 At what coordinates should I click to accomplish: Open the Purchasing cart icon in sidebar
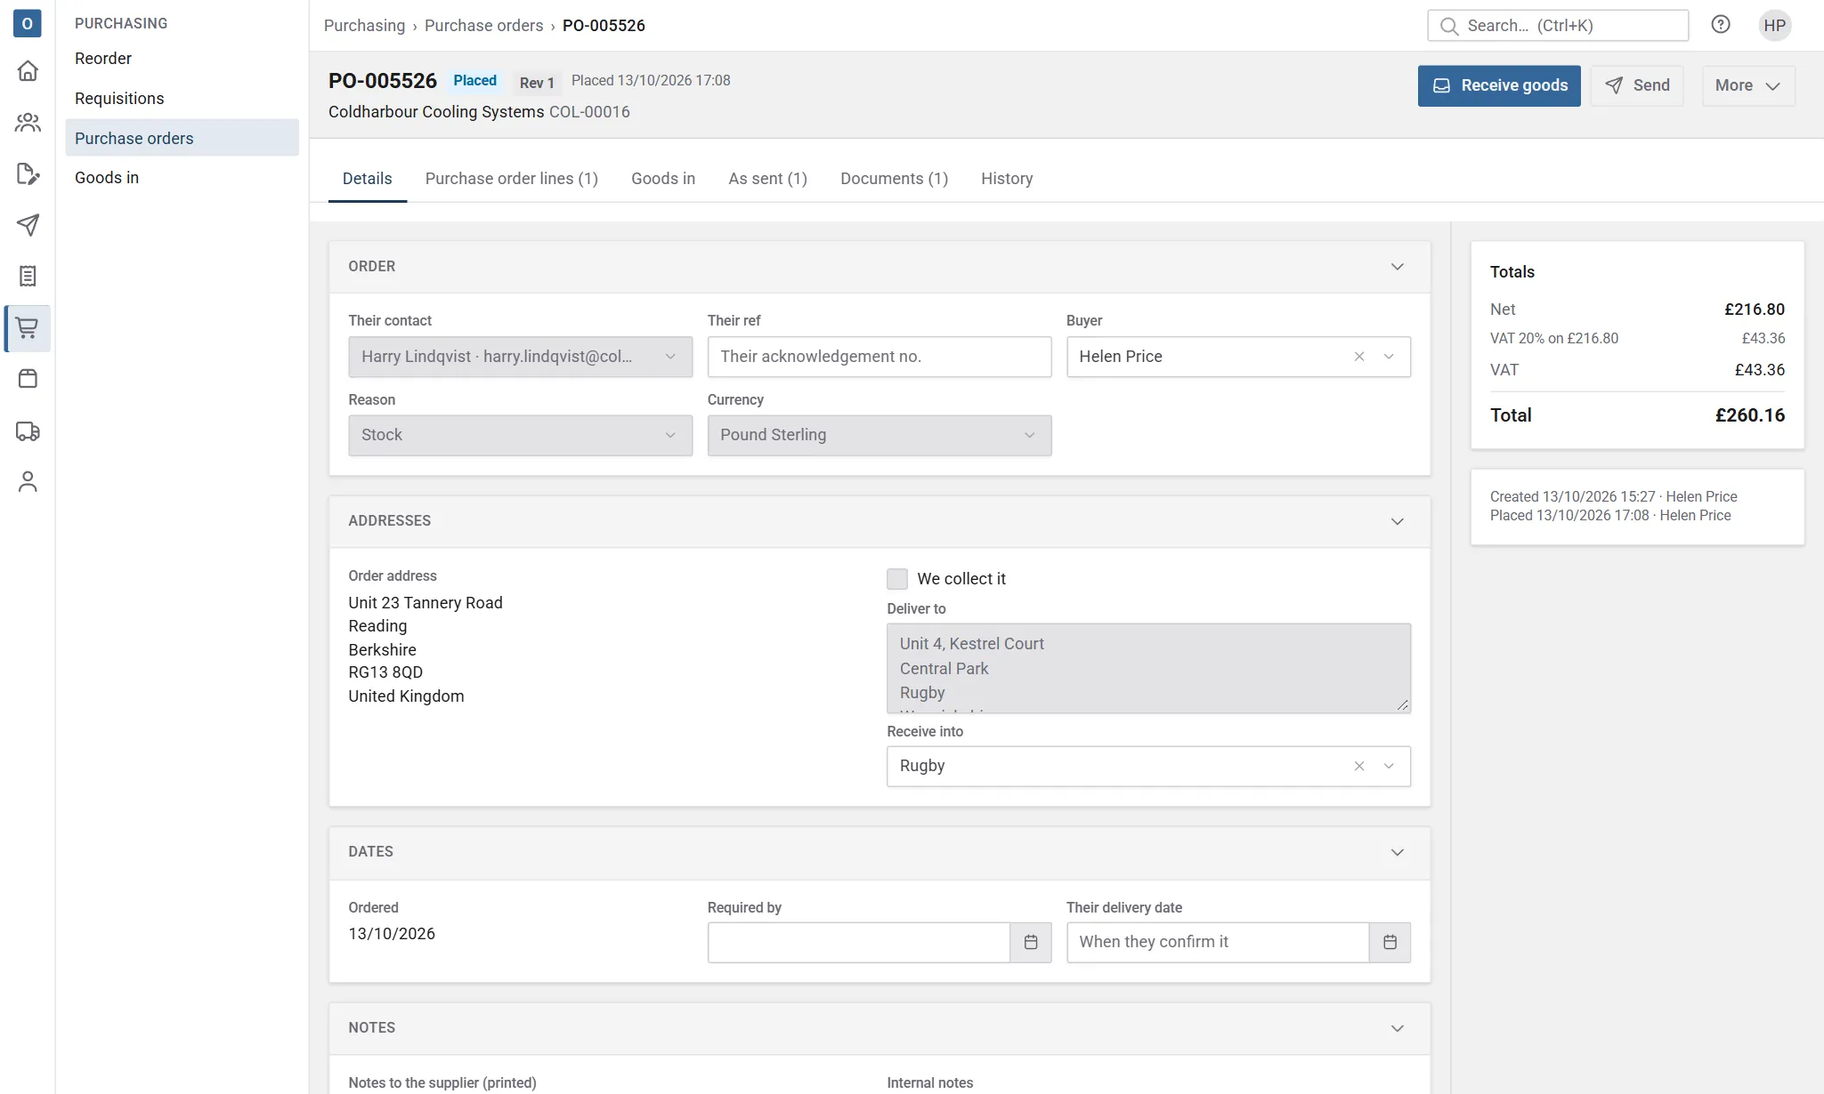click(x=28, y=328)
